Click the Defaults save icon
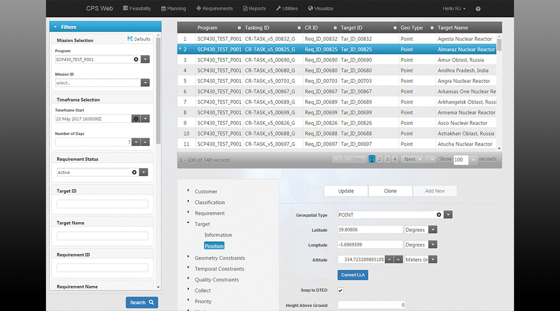The height and width of the screenshot is (311, 560). tap(130, 39)
